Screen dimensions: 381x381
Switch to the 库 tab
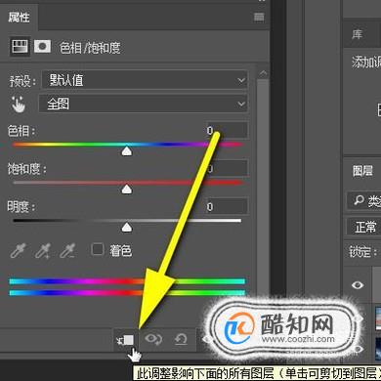pyautogui.click(x=357, y=34)
